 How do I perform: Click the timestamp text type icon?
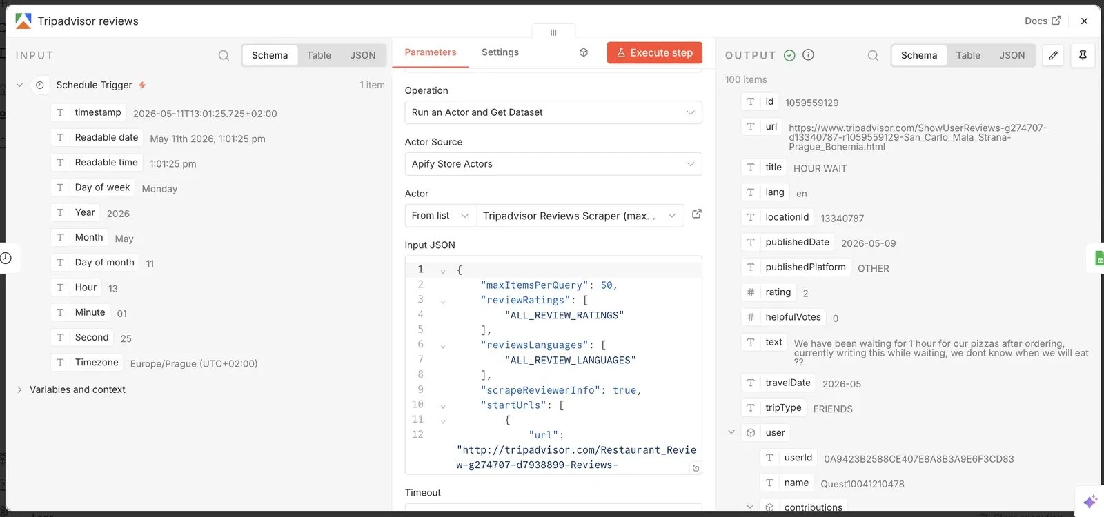click(x=60, y=112)
